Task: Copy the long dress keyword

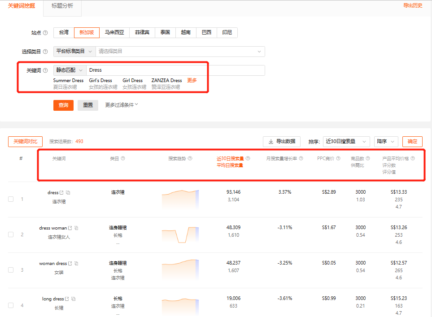Action: point(73,299)
